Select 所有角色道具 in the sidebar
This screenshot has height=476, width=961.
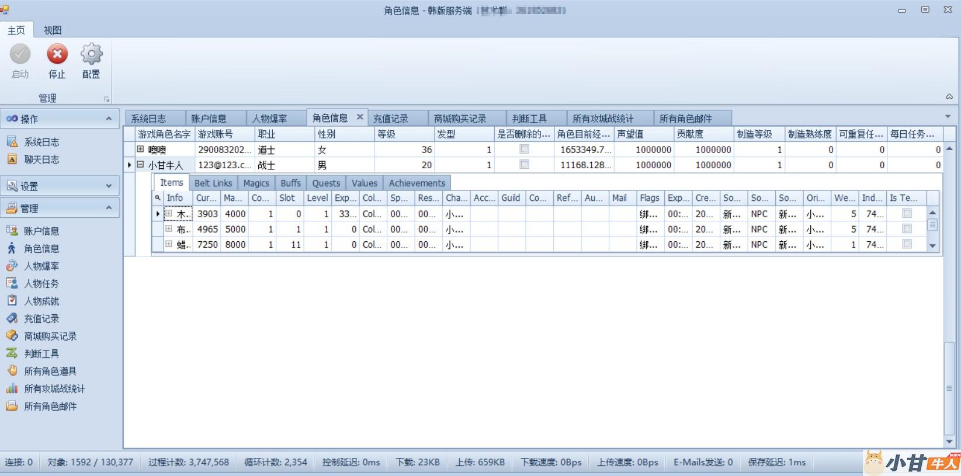50,371
